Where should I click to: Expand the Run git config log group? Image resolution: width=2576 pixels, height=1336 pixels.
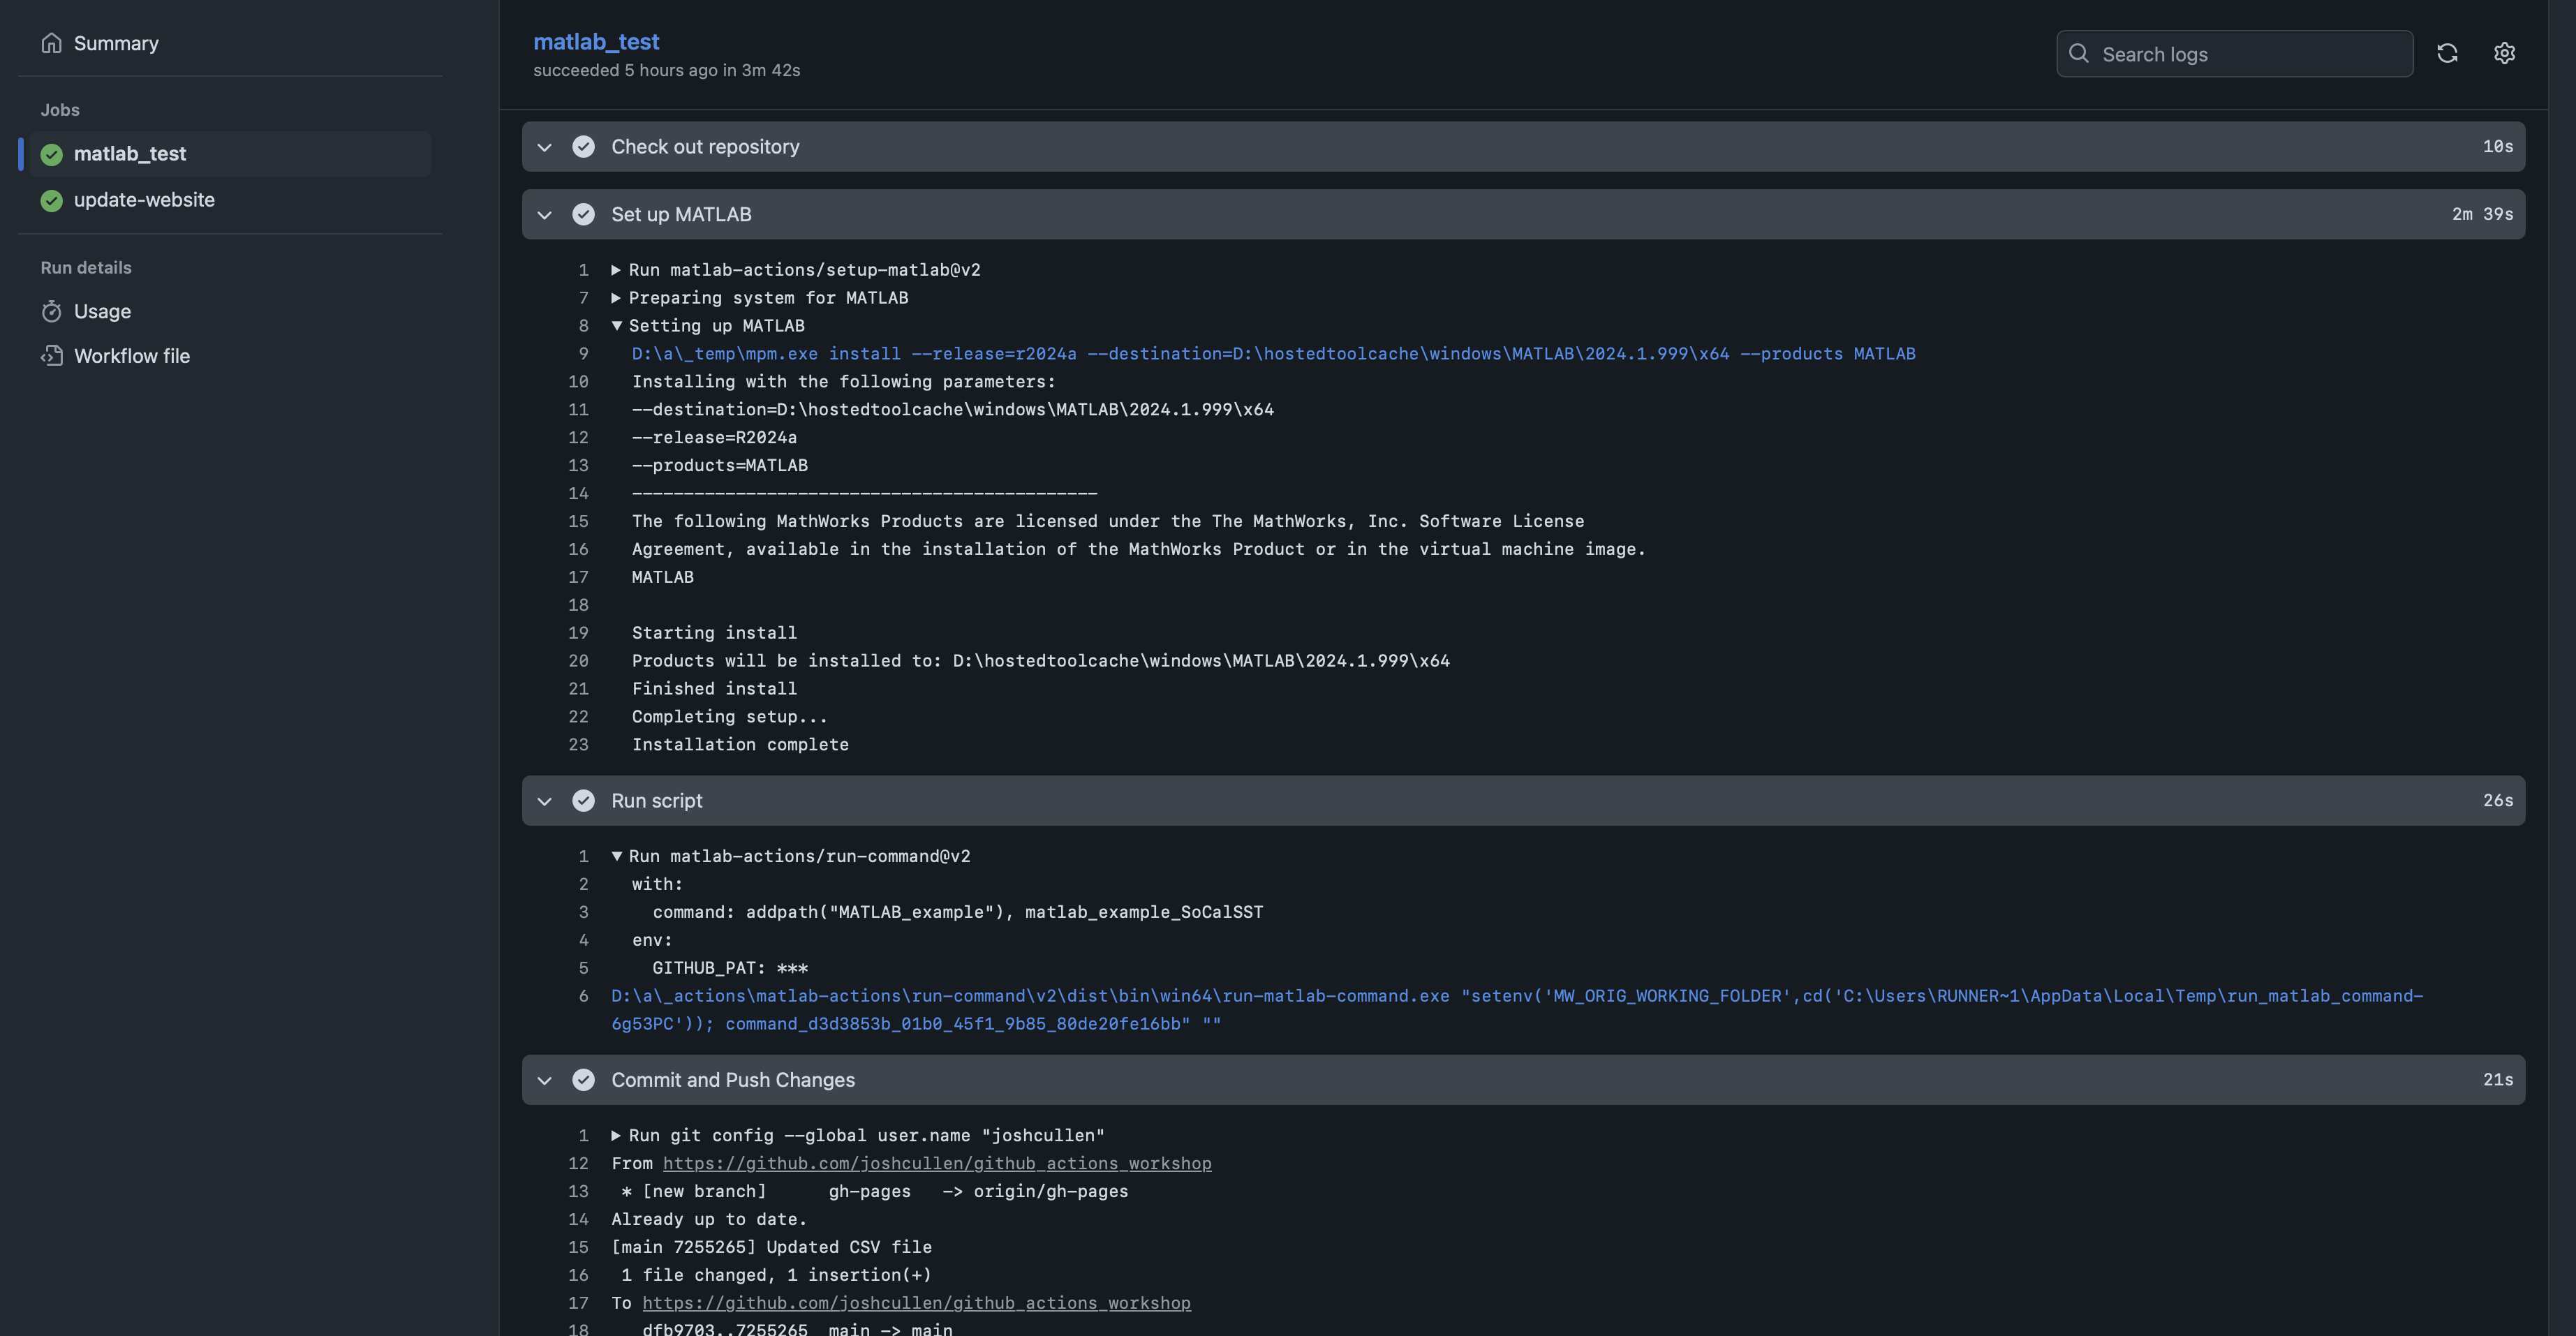point(616,1136)
